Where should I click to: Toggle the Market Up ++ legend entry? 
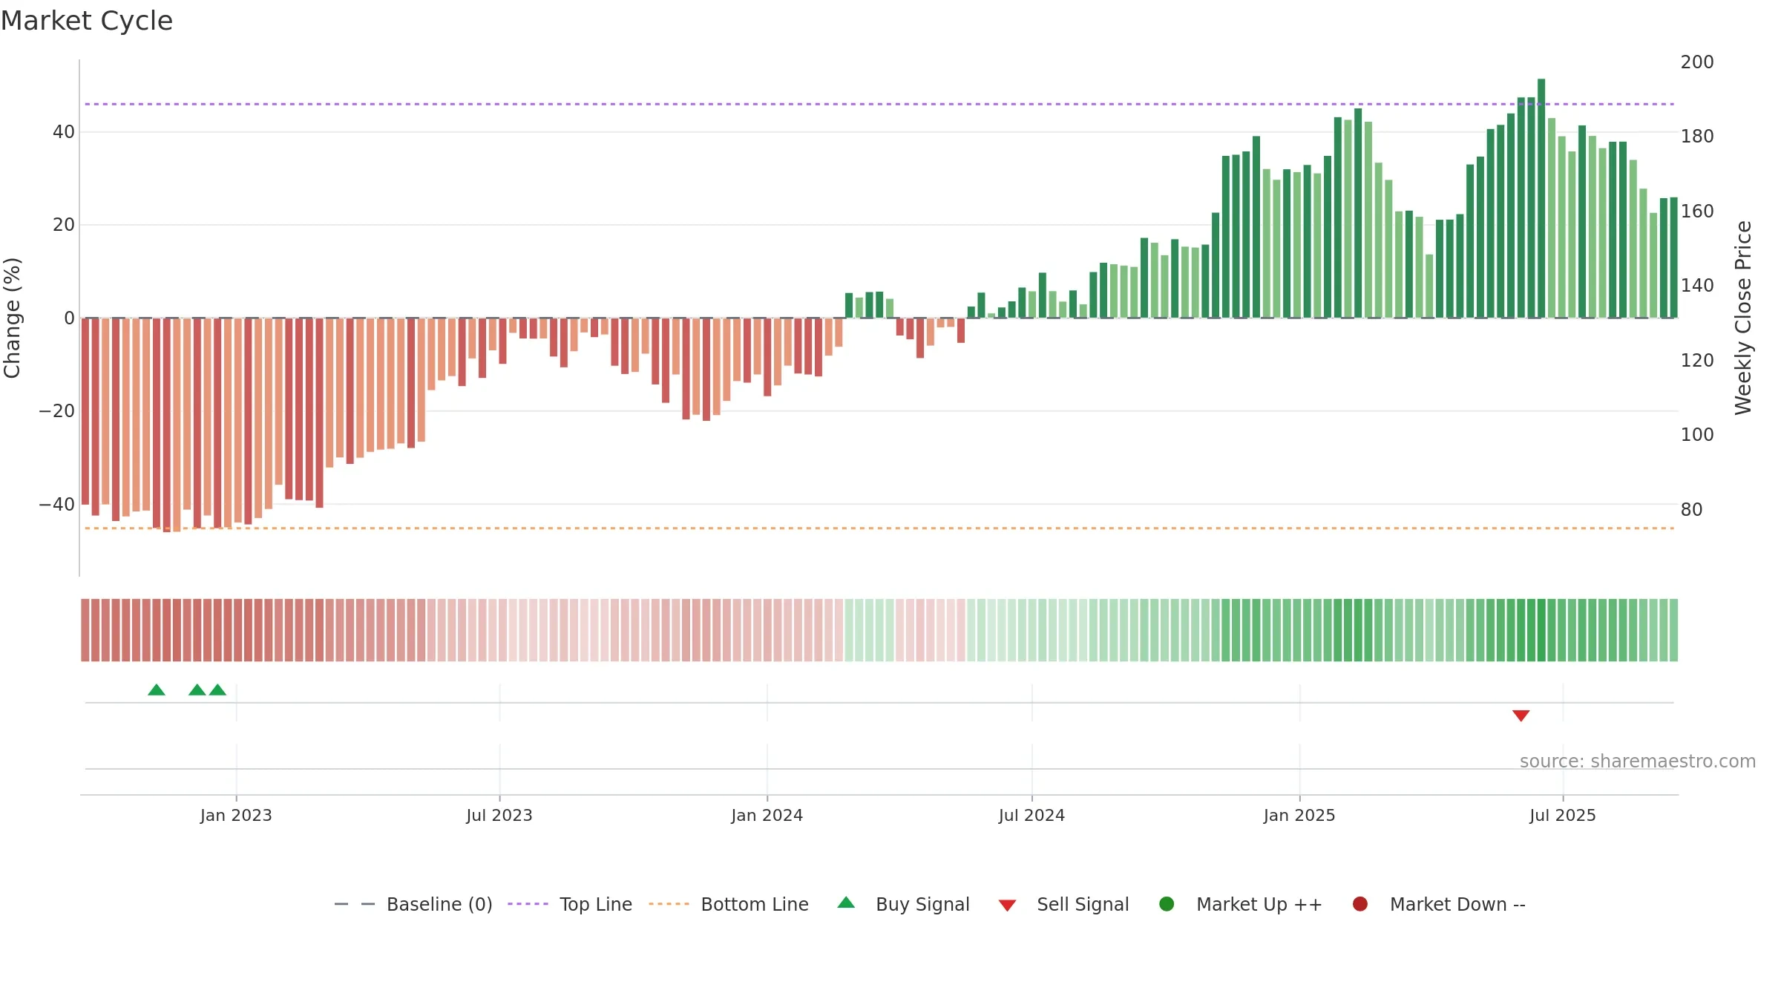click(x=1241, y=904)
